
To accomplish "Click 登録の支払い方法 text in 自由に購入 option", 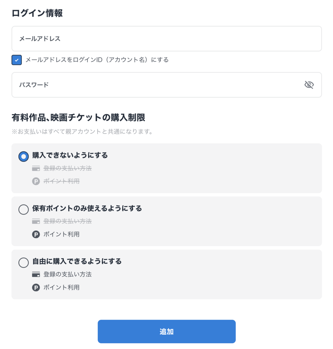I will (x=68, y=274).
